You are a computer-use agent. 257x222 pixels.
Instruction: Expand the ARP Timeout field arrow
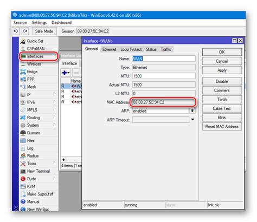click(x=192, y=120)
